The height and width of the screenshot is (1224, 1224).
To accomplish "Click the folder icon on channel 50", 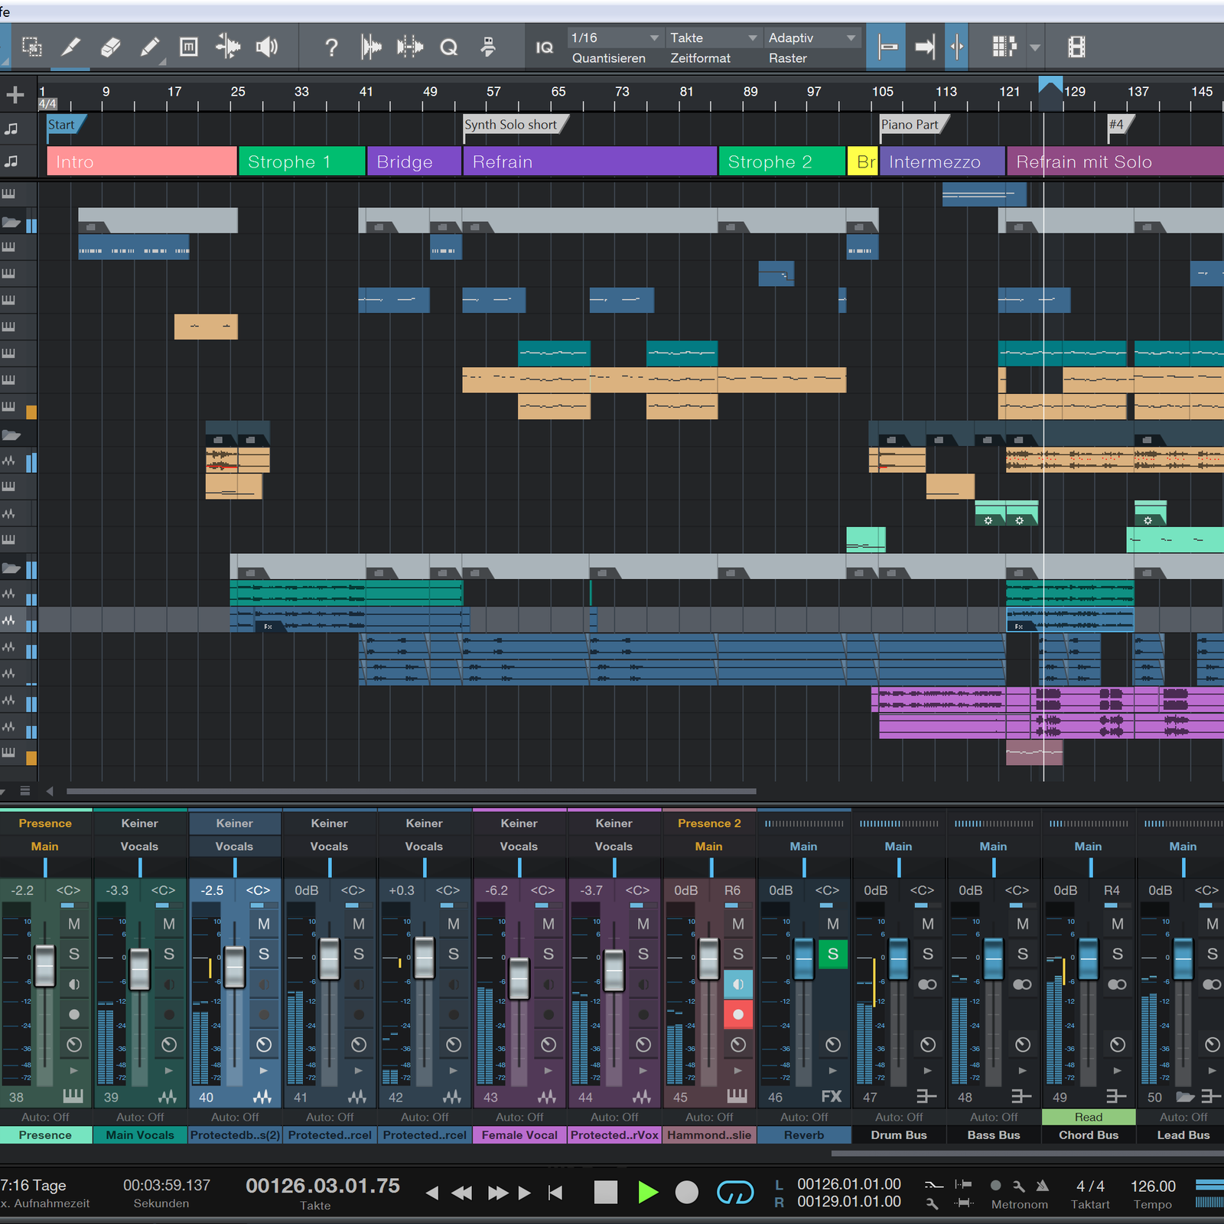I will click(1185, 1096).
